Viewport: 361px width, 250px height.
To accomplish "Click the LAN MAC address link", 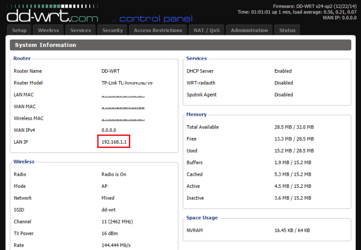I will 123,95.
